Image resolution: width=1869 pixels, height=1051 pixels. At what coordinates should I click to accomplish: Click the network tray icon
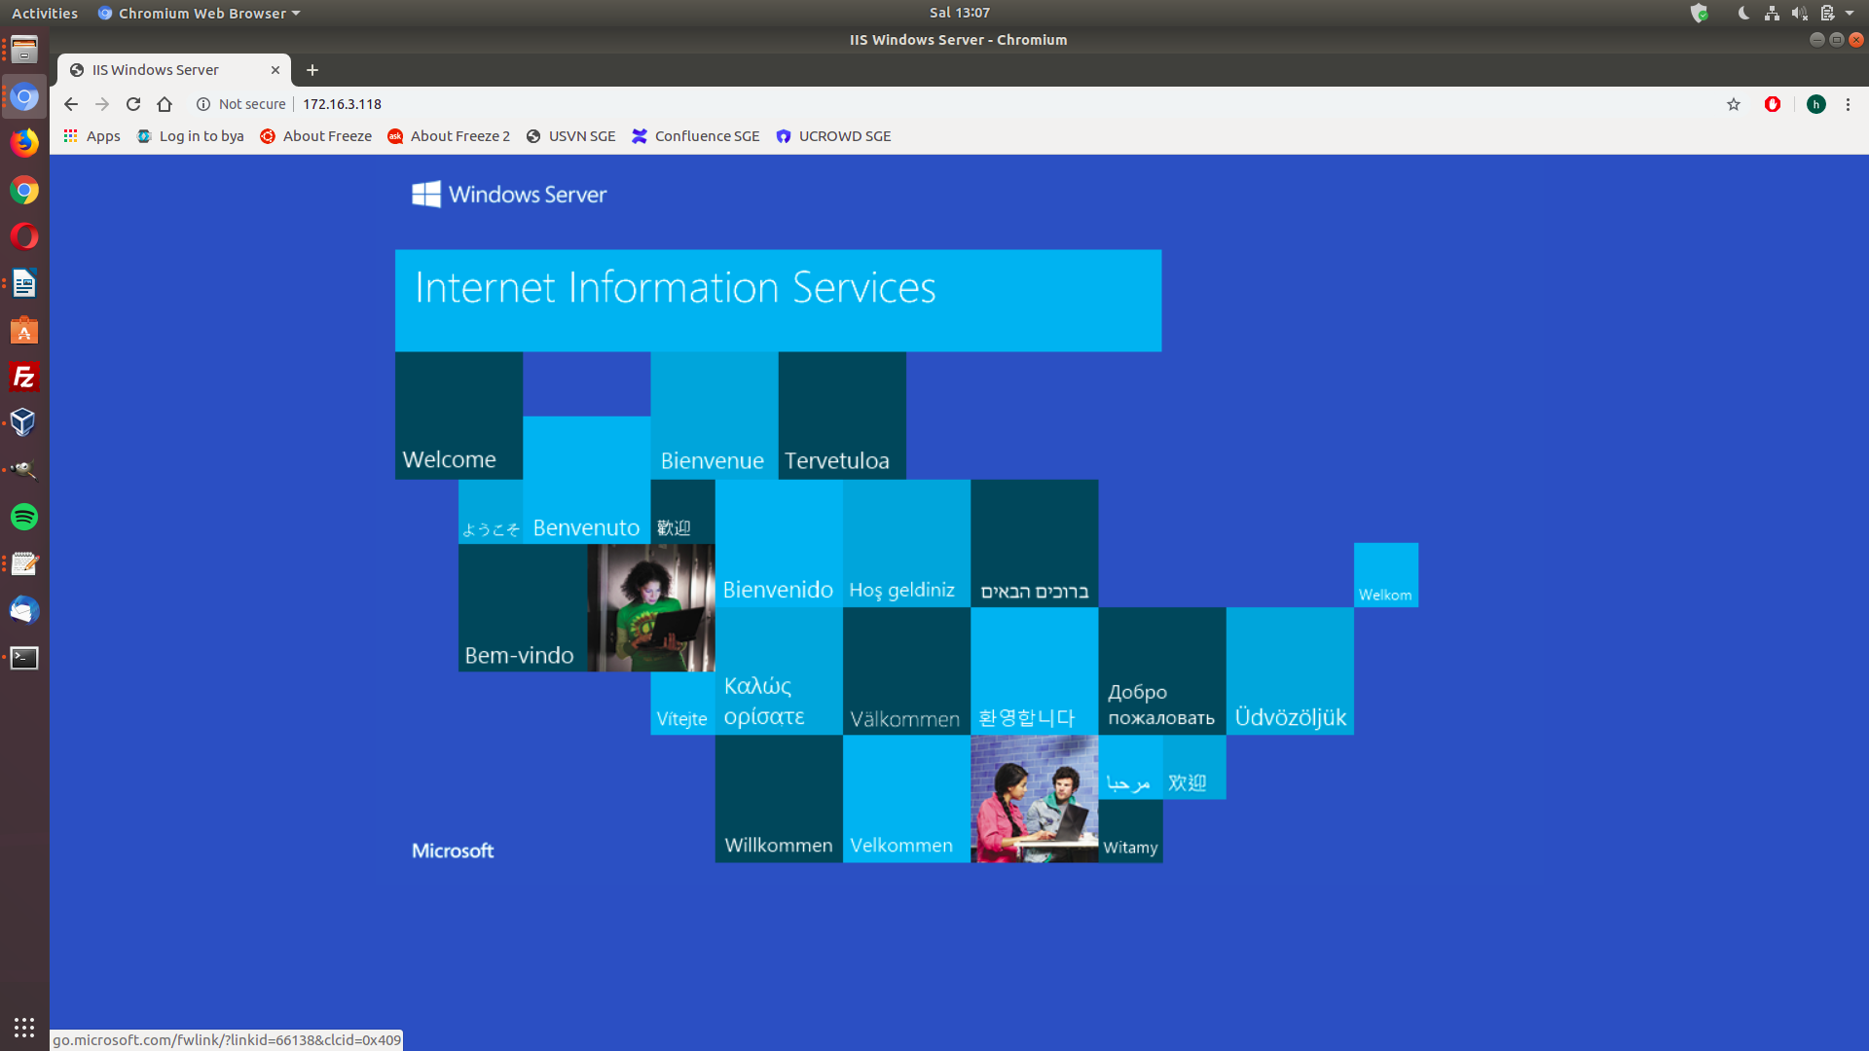coord(1772,13)
